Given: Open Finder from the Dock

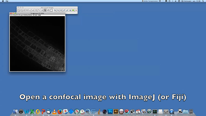Looking at the screenshot, I should (15, 112).
